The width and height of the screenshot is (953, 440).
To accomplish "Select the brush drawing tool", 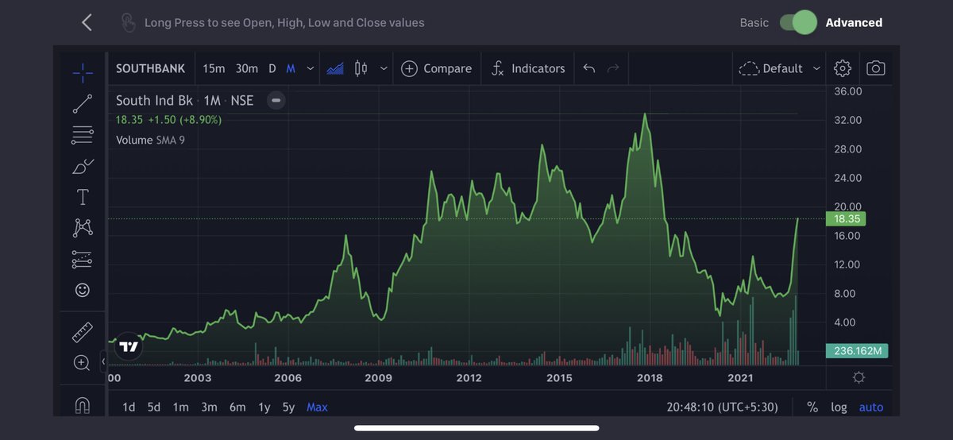I will [x=83, y=166].
